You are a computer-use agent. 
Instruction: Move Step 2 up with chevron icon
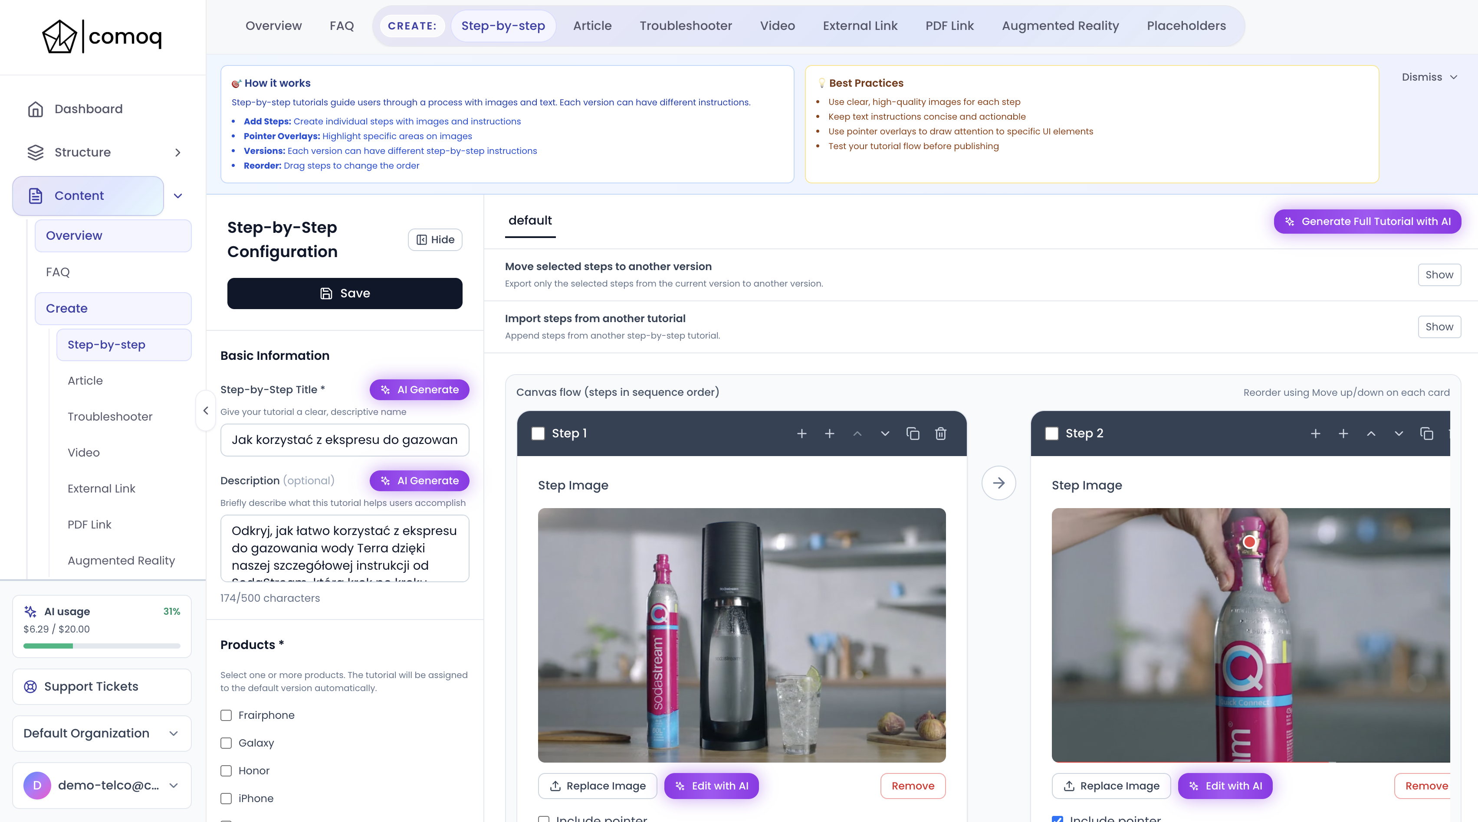click(x=1371, y=434)
